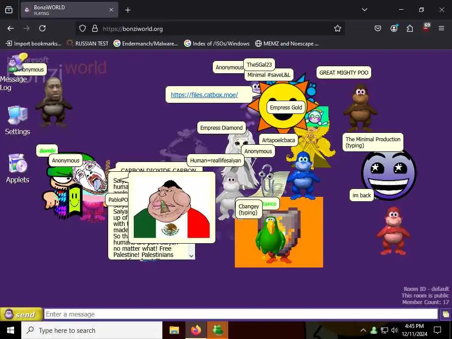
Task: Select the BonziWORLD browser tab
Action: click(69, 10)
